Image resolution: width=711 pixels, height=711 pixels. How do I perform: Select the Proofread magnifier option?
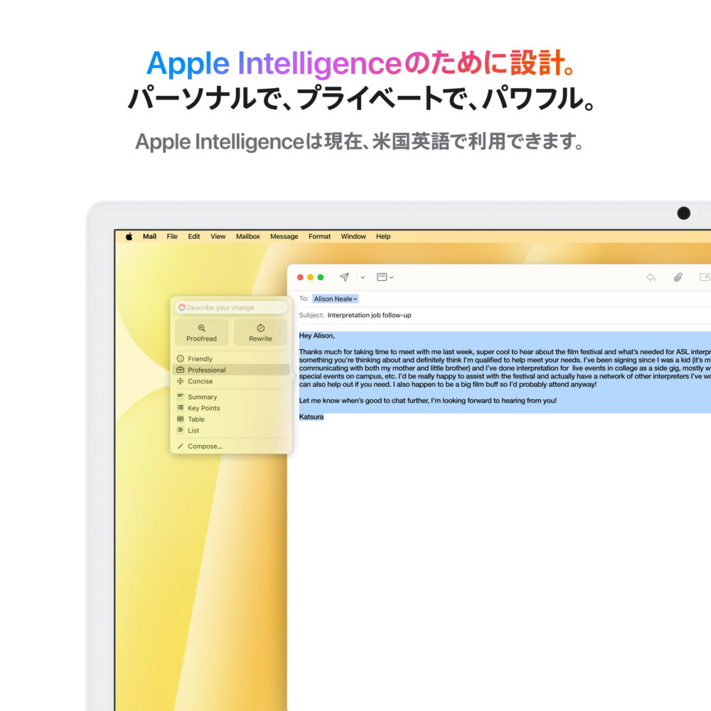201,332
